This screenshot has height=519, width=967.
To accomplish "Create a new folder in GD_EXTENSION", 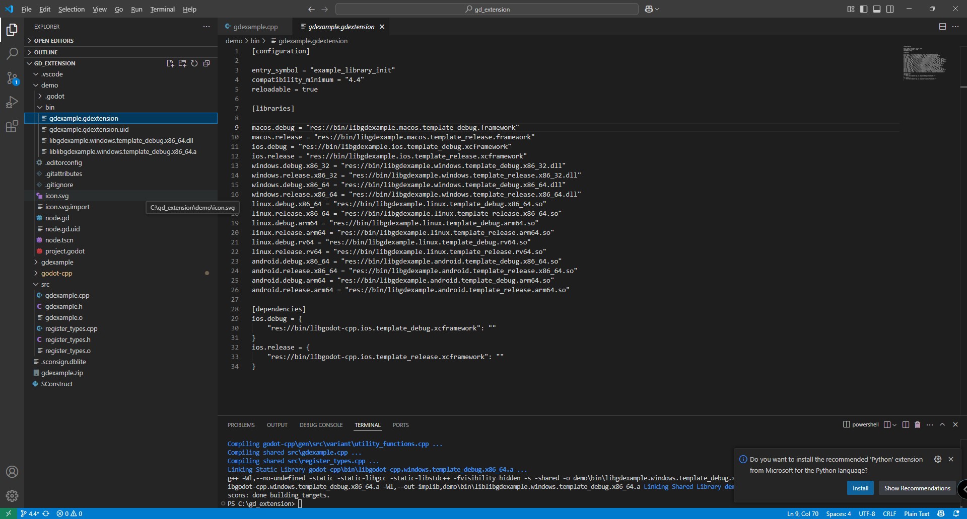I will [x=182, y=63].
